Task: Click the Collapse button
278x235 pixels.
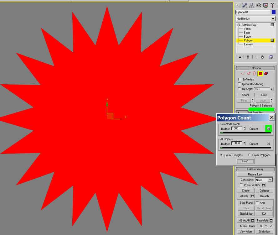Action: (264, 191)
